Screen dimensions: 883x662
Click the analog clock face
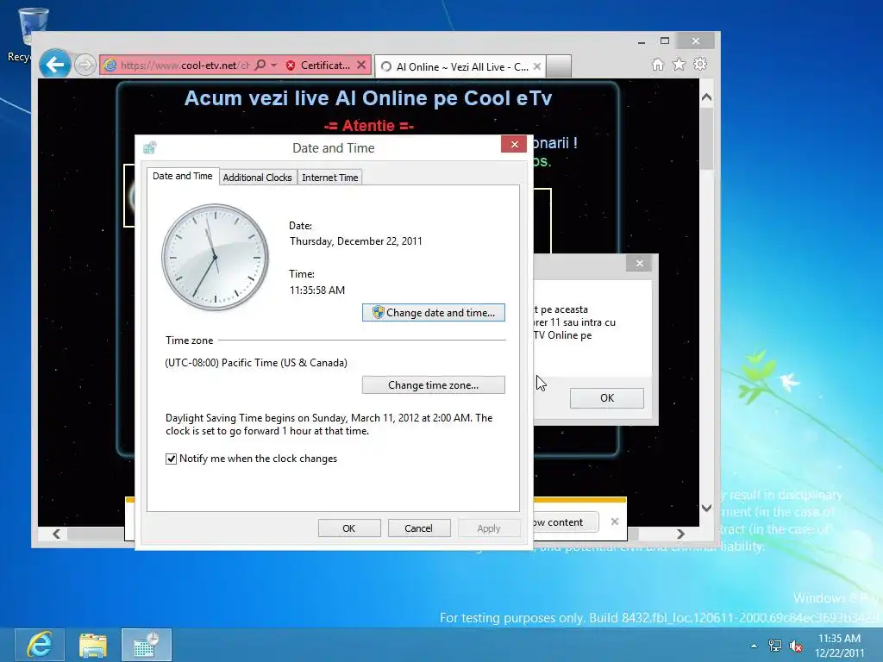tap(215, 257)
